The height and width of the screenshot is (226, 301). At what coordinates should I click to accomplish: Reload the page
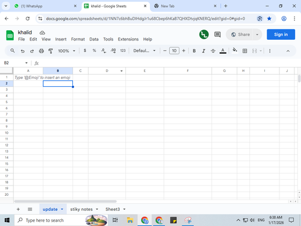pos(28,19)
